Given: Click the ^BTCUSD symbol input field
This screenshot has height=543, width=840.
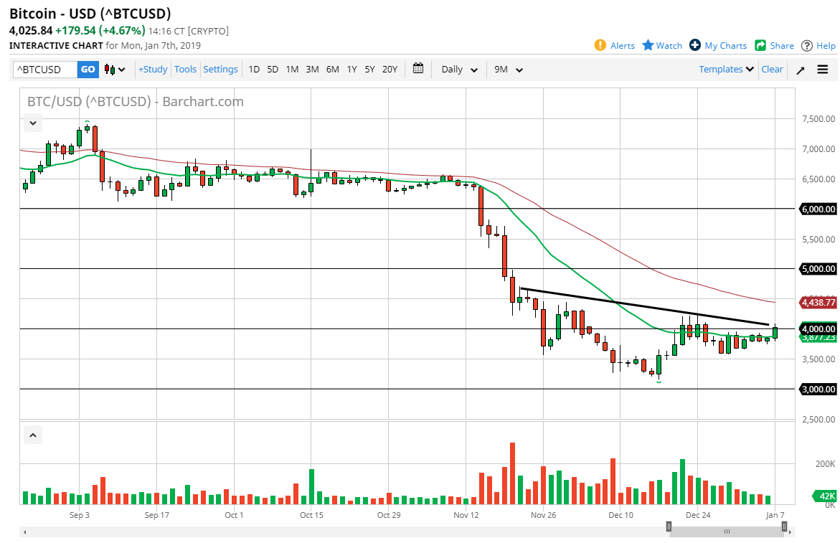Looking at the screenshot, I should tap(45, 70).
